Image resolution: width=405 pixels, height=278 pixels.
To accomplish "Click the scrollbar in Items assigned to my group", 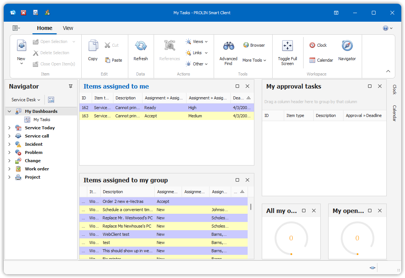I will (251, 207).
